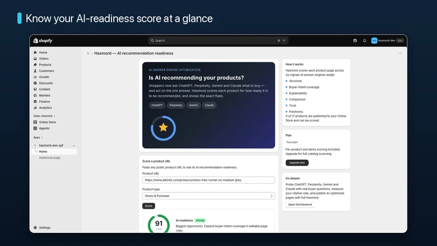Select Analytics in sidebar

click(45, 108)
